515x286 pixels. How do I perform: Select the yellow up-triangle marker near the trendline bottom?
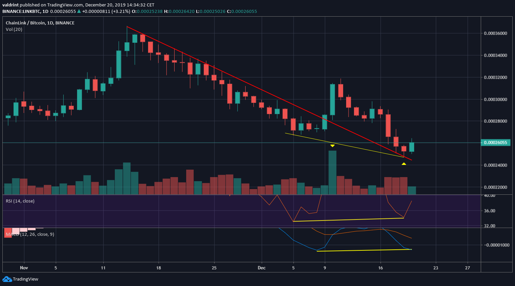(x=404, y=164)
